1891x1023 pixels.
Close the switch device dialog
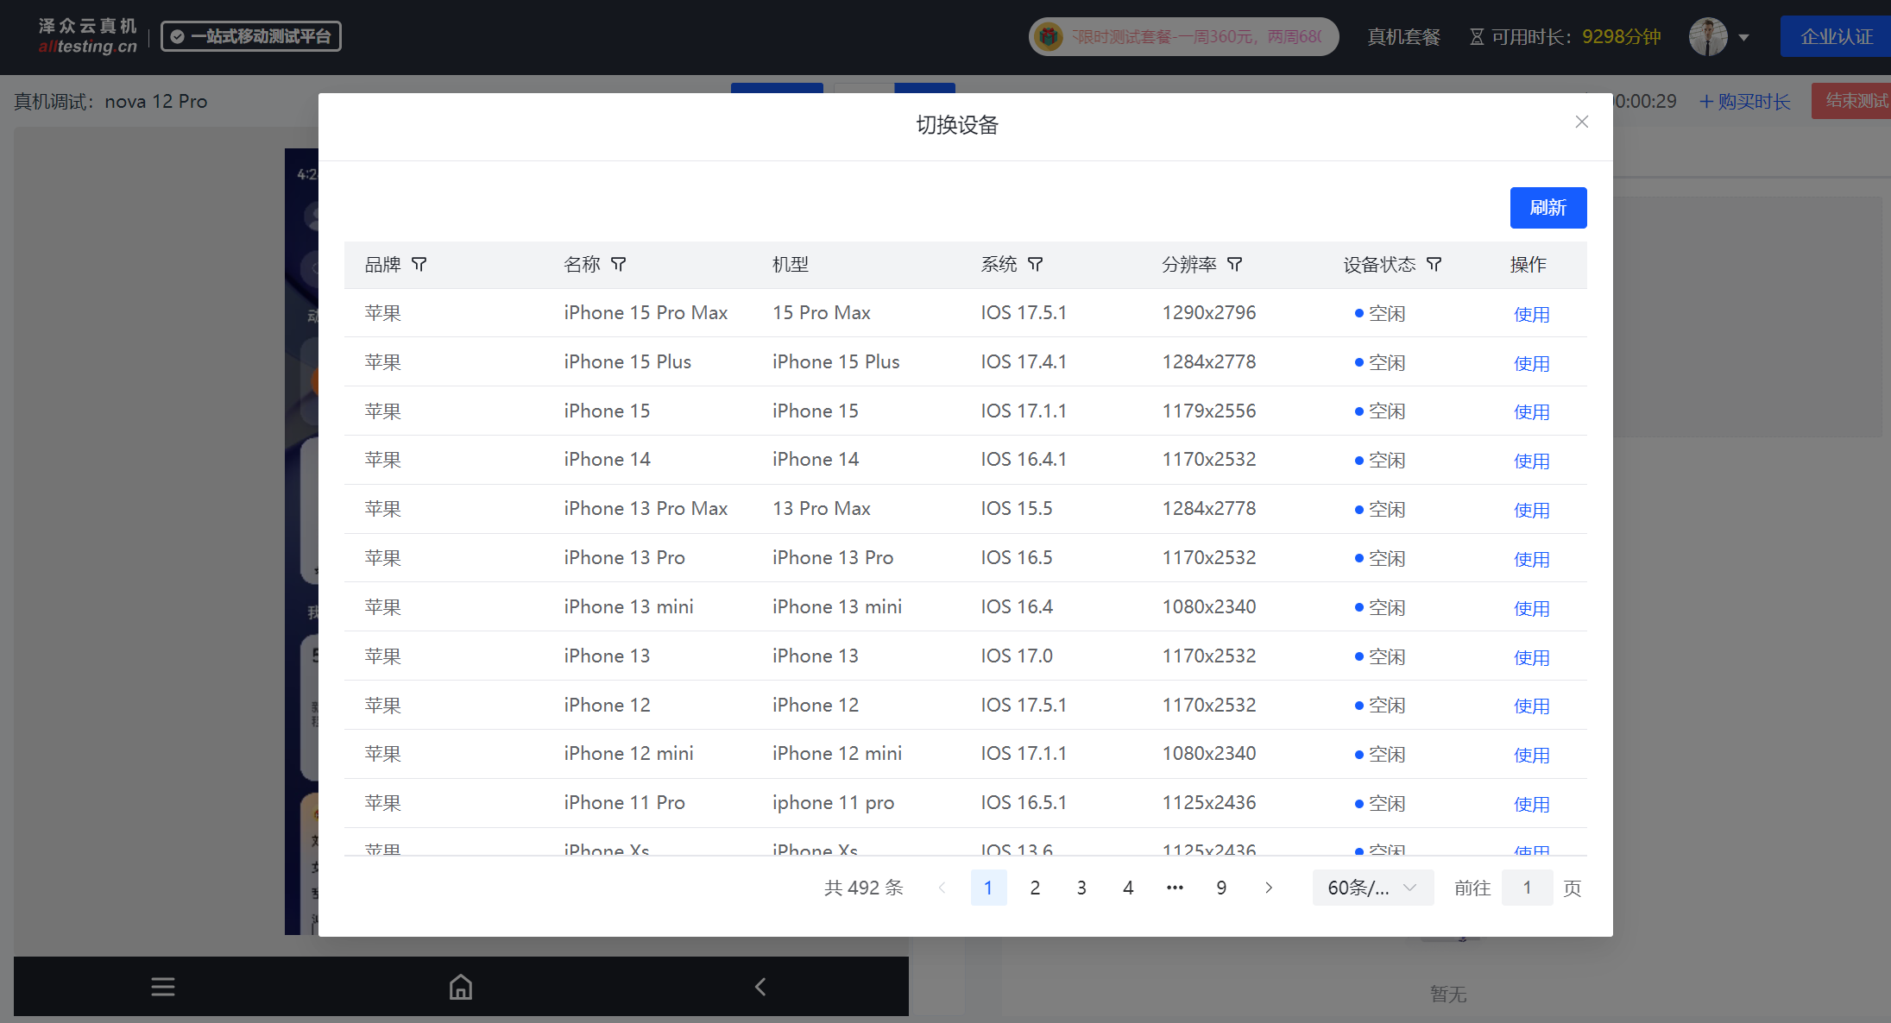point(1582,122)
